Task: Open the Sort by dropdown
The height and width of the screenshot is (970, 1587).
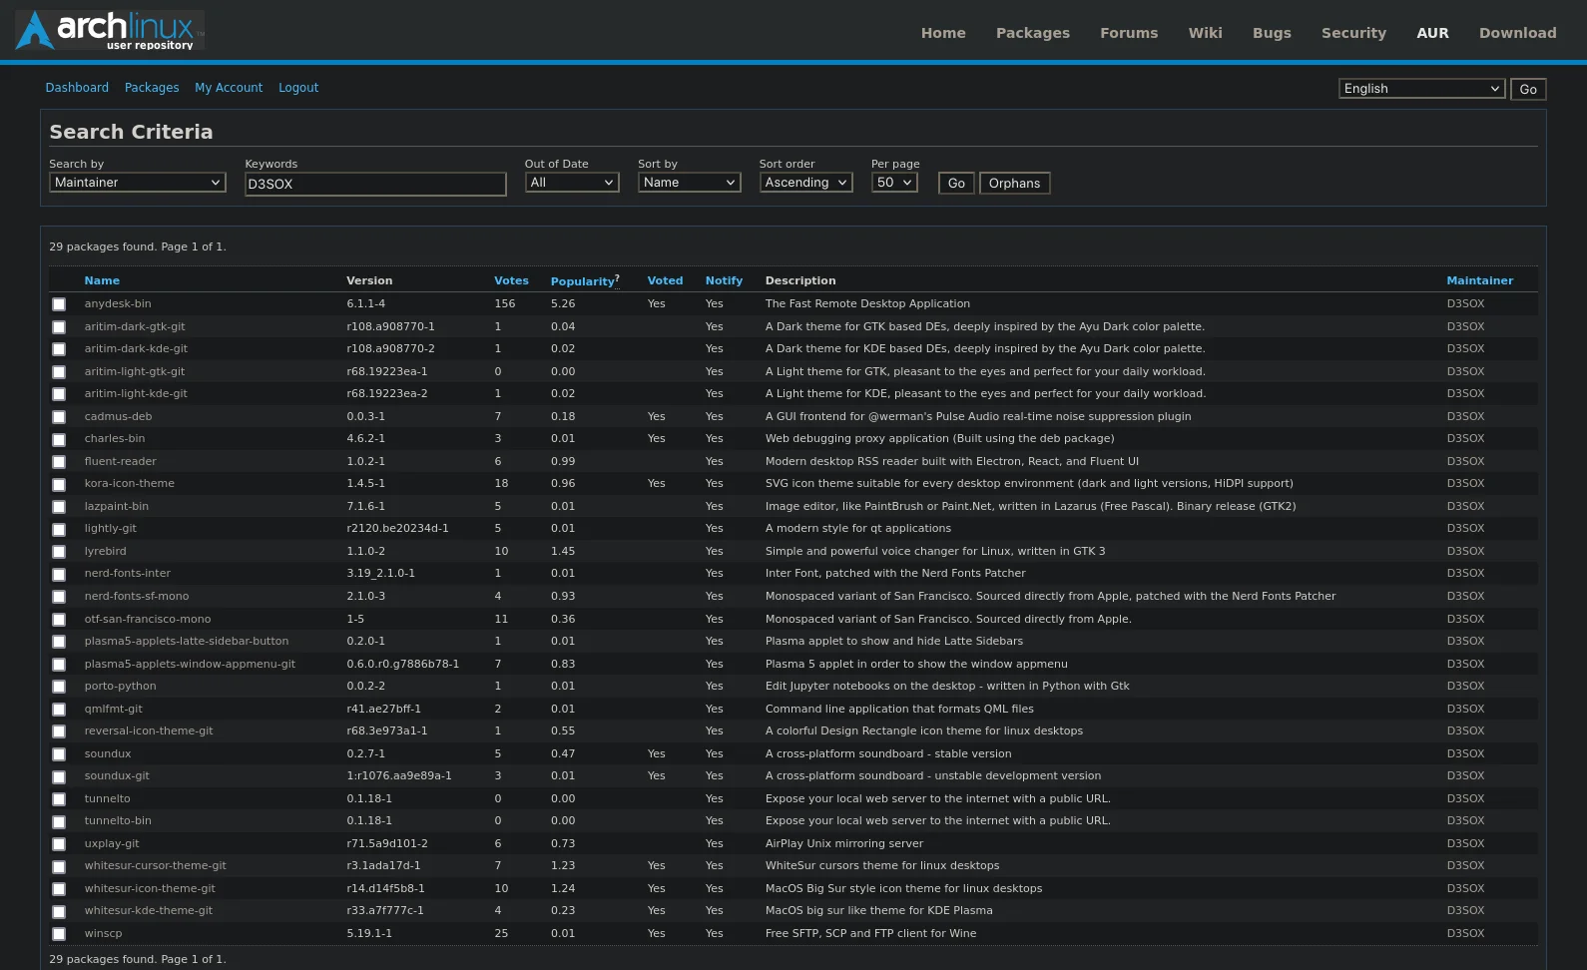Action: (690, 183)
